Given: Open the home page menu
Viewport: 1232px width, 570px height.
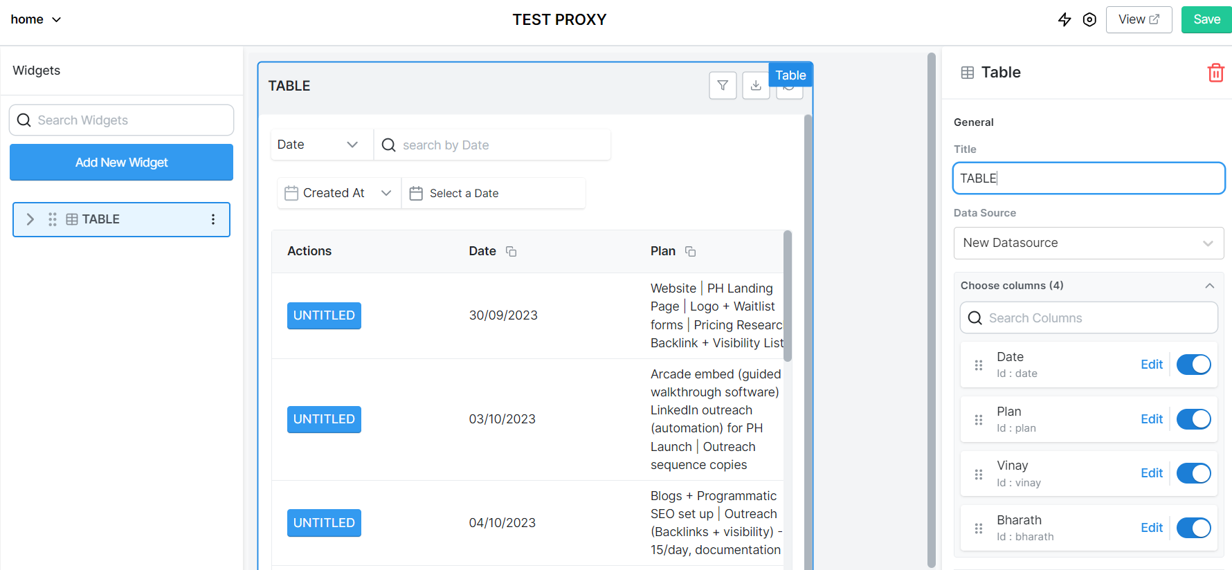Looking at the screenshot, I should pos(36,19).
